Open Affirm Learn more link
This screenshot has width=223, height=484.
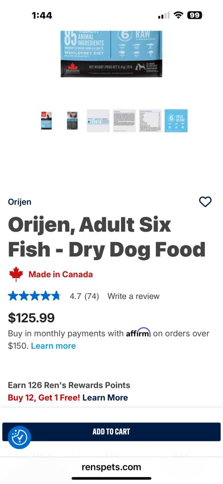click(x=53, y=346)
